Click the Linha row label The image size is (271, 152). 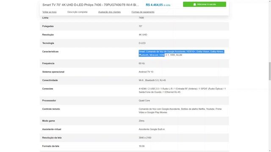45,18
